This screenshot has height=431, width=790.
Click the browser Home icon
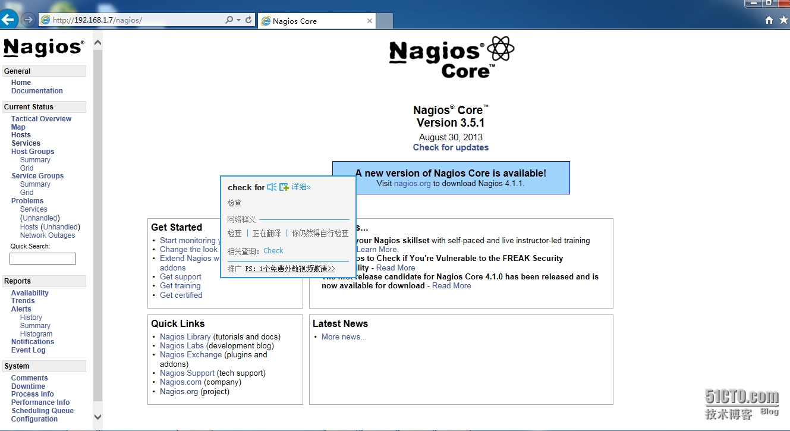pyautogui.click(x=769, y=20)
